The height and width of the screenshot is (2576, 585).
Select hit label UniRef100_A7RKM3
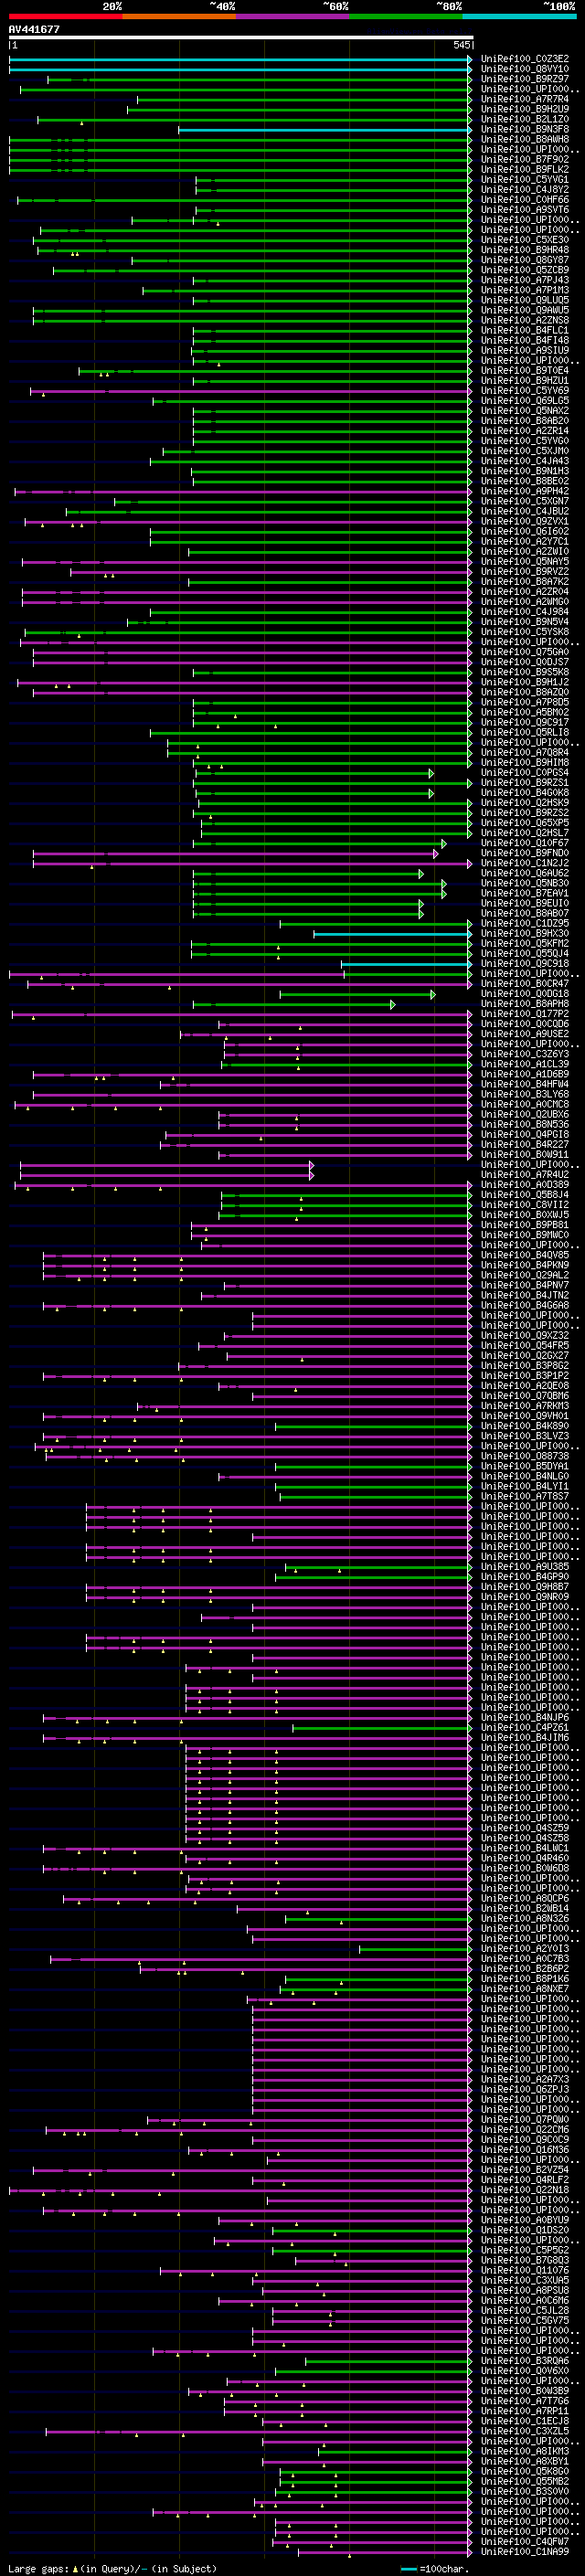[525, 1405]
